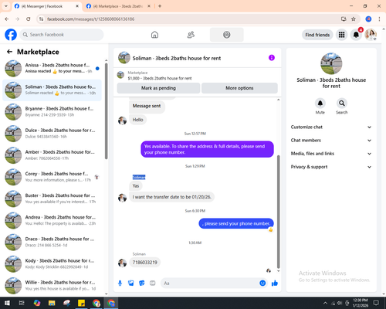Viewport: 386px width, 309px height.
Task: Show hidden system tray icons
Action: (x=325, y=303)
